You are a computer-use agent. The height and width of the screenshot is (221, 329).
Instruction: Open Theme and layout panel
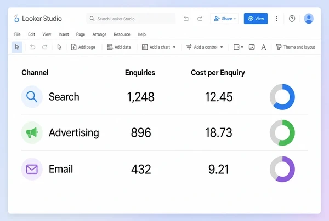[x=295, y=47]
